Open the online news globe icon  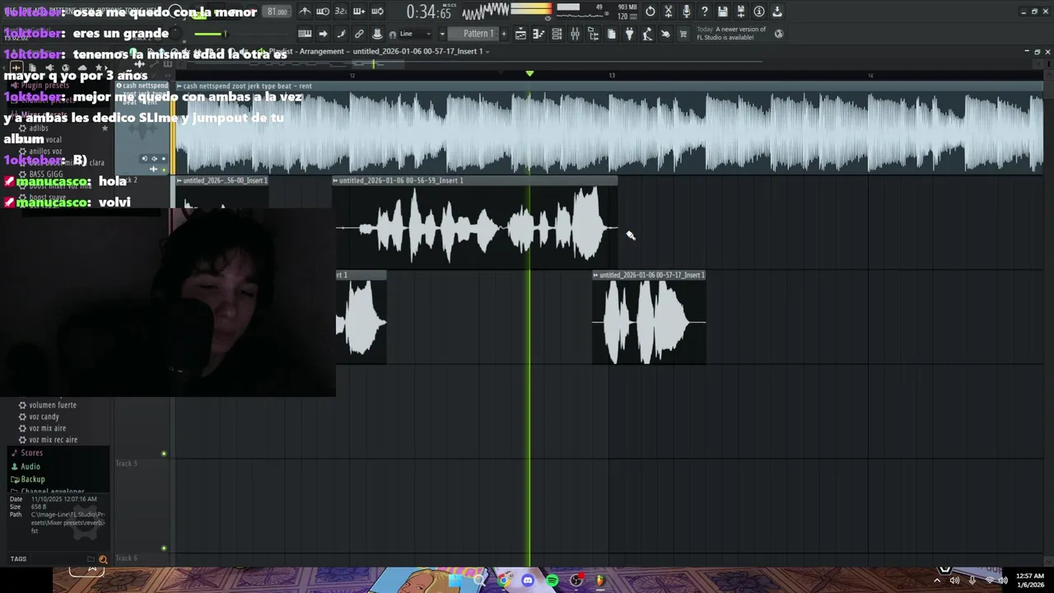[x=778, y=34]
